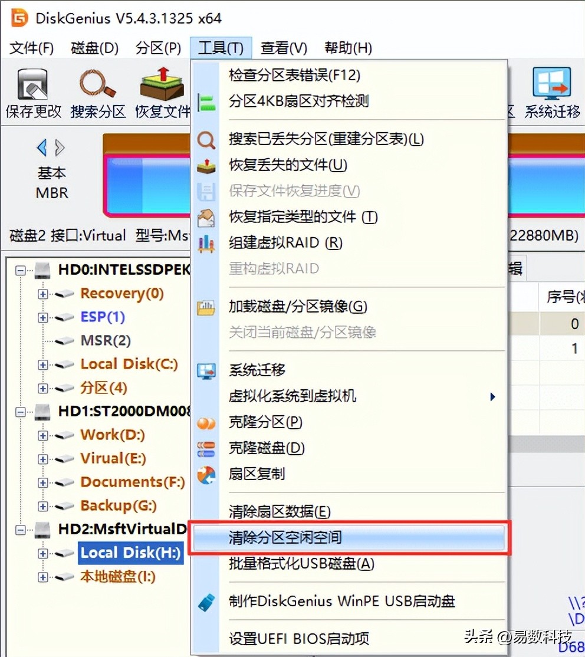The image size is (585, 657).
Task: Click the sector copy (扇区复制) icon
Action: click(x=206, y=475)
